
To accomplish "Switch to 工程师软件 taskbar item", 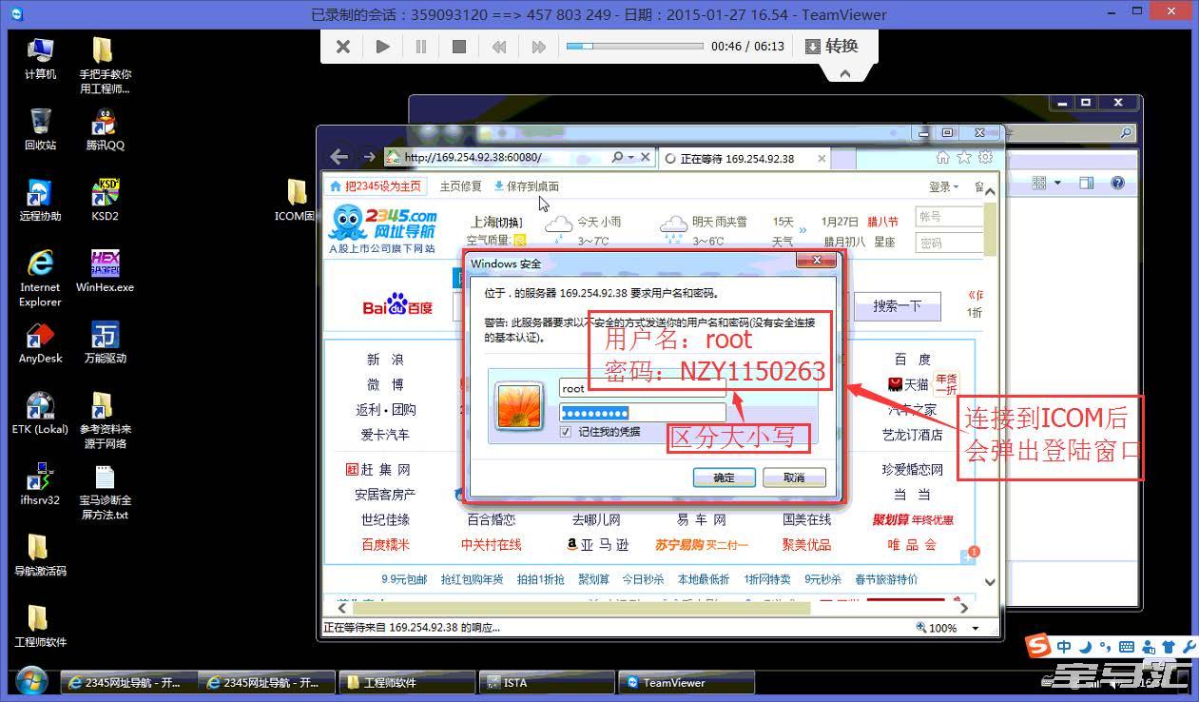I will [x=406, y=682].
